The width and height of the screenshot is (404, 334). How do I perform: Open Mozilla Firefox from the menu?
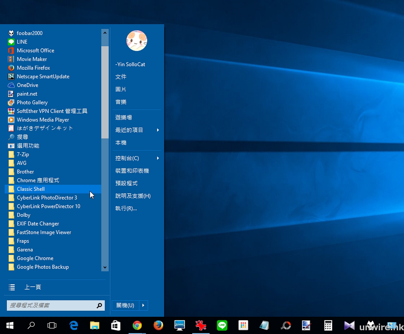tap(33, 68)
